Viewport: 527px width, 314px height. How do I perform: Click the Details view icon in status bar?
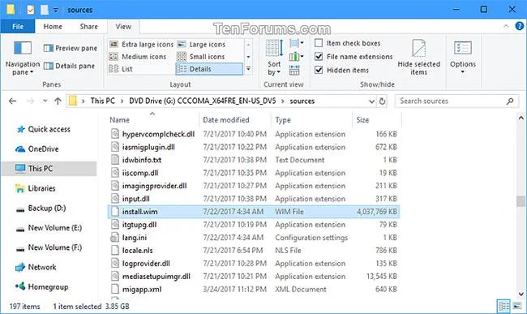[x=503, y=306]
